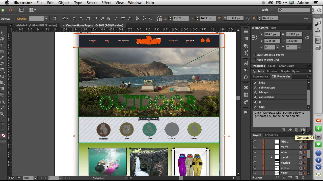
Task: Switch to the Appearance tab
Action: (260, 76)
